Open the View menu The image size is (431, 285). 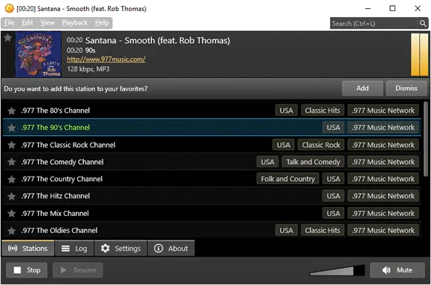coord(48,23)
